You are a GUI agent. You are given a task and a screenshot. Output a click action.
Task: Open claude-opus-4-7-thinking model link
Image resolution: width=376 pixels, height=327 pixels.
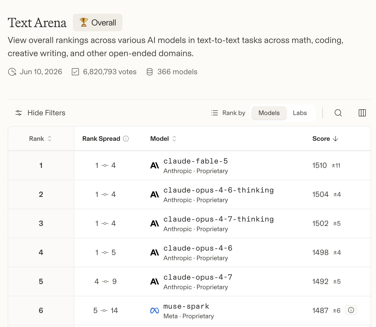click(218, 219)
